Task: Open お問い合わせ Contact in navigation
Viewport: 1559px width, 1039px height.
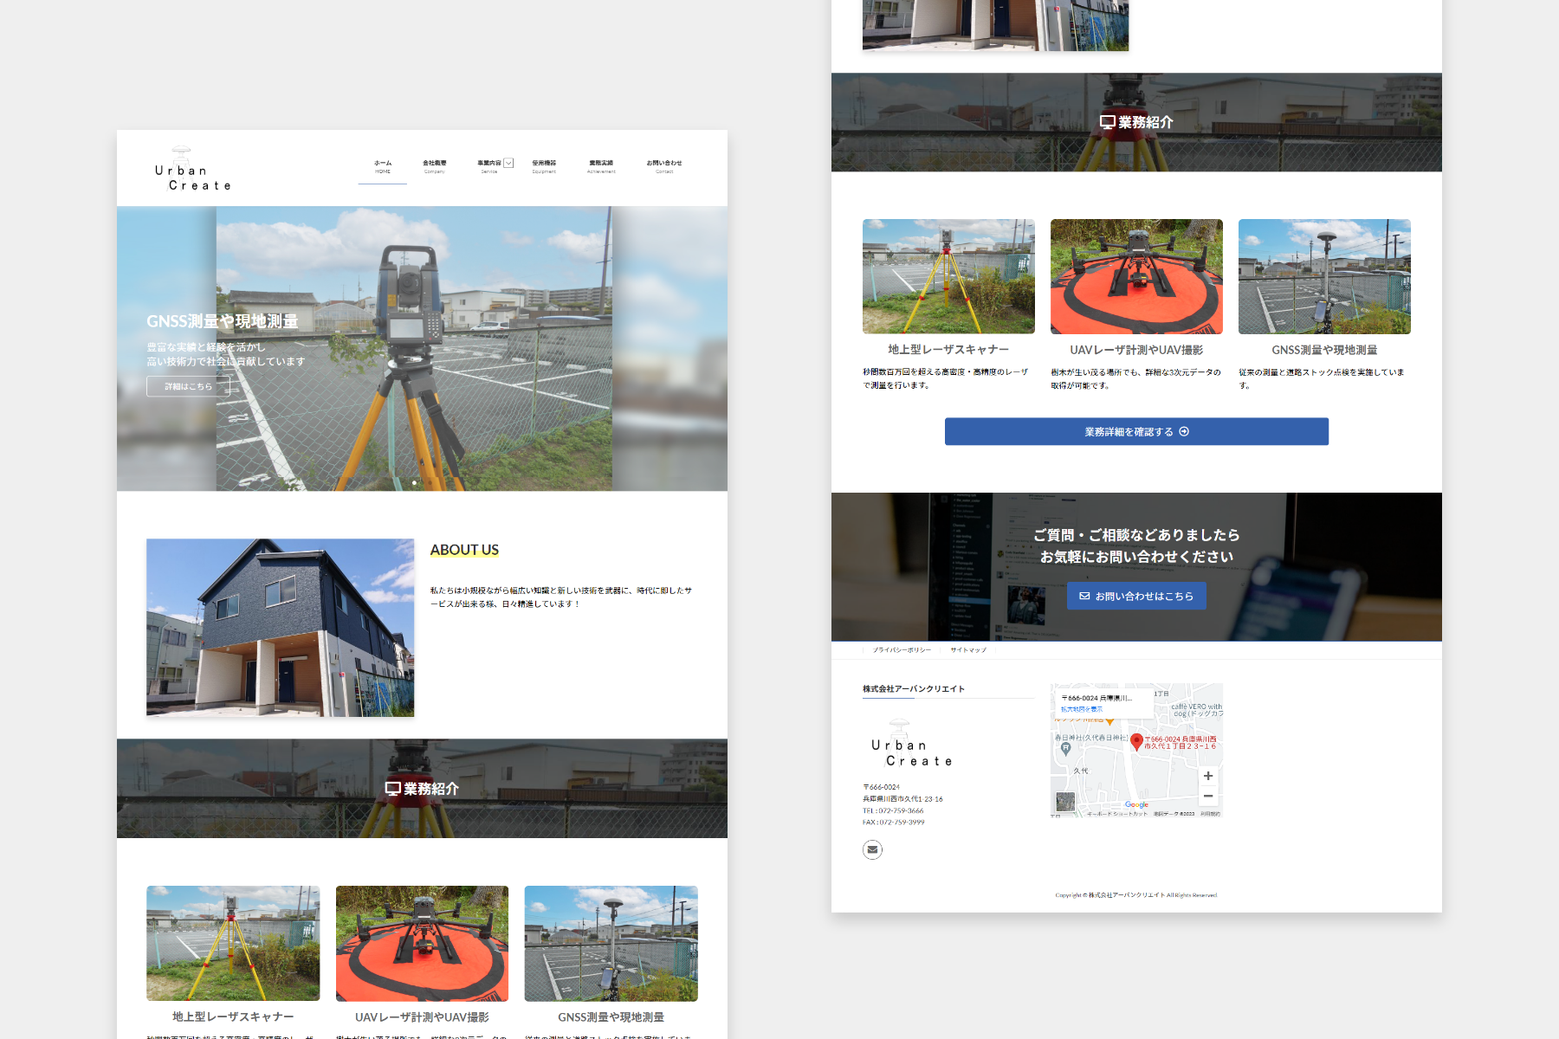Action: click(664, 166)
